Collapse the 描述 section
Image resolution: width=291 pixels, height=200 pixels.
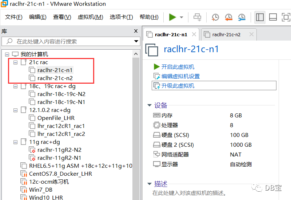click(x=150, y=184)
